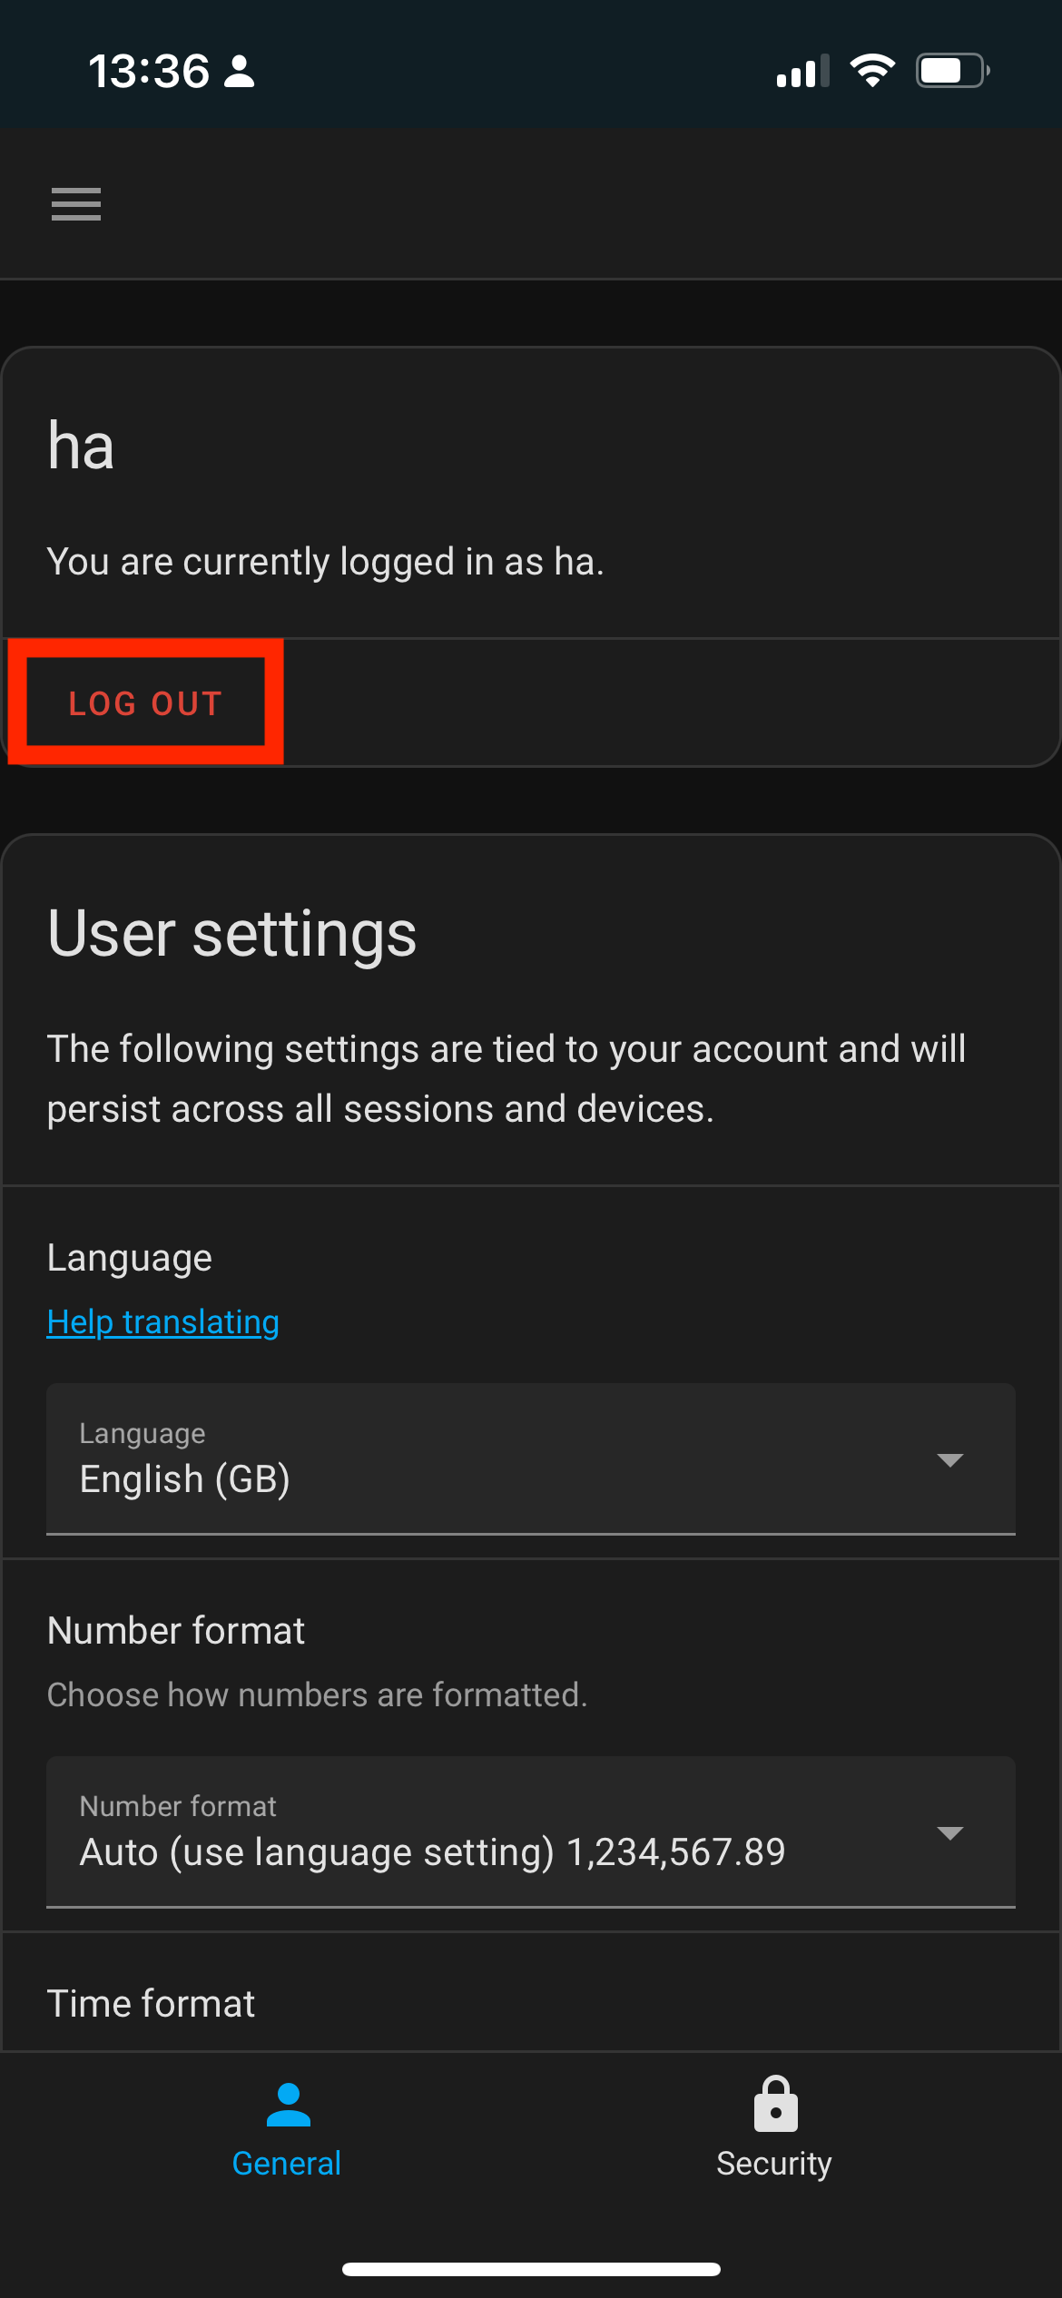This screenshot has height=2298, width=1062.
Task: Tap the battery indicator icon
Action: point(952,71)
